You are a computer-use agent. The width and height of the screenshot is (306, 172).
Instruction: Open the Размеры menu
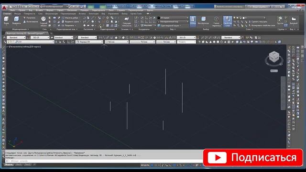point(84,10)
